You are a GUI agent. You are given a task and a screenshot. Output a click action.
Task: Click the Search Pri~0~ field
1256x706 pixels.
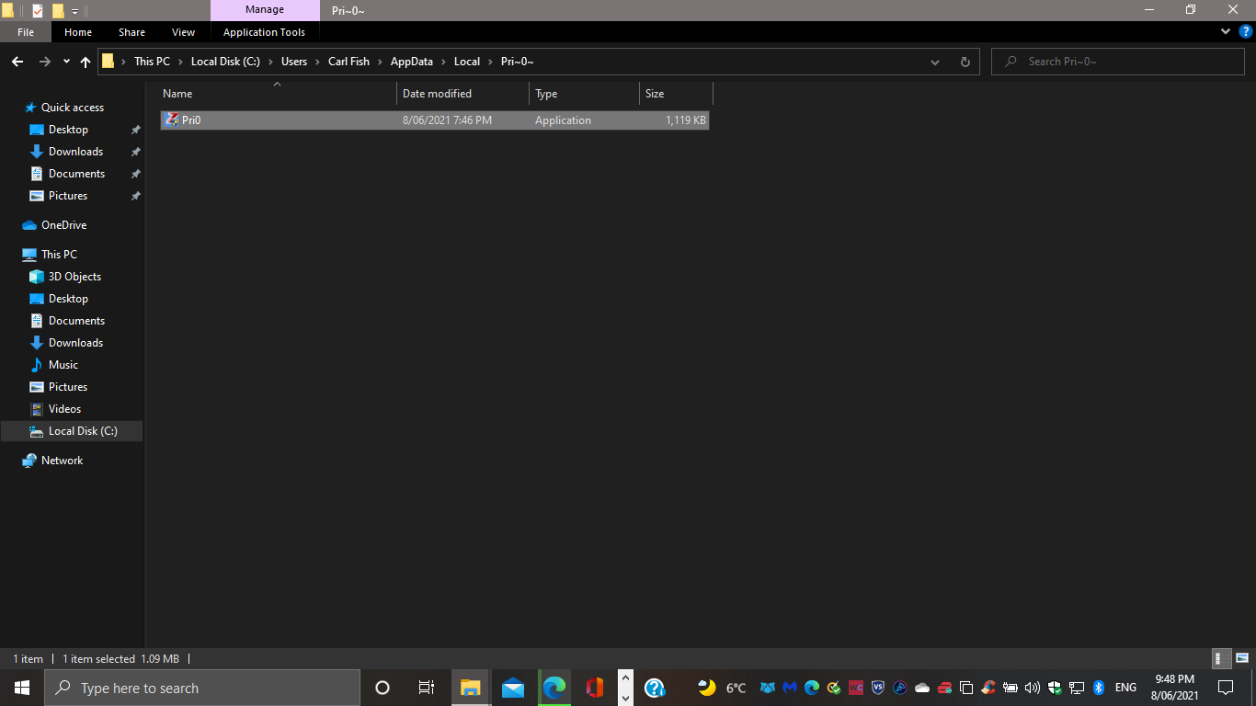coord(1117,62)
